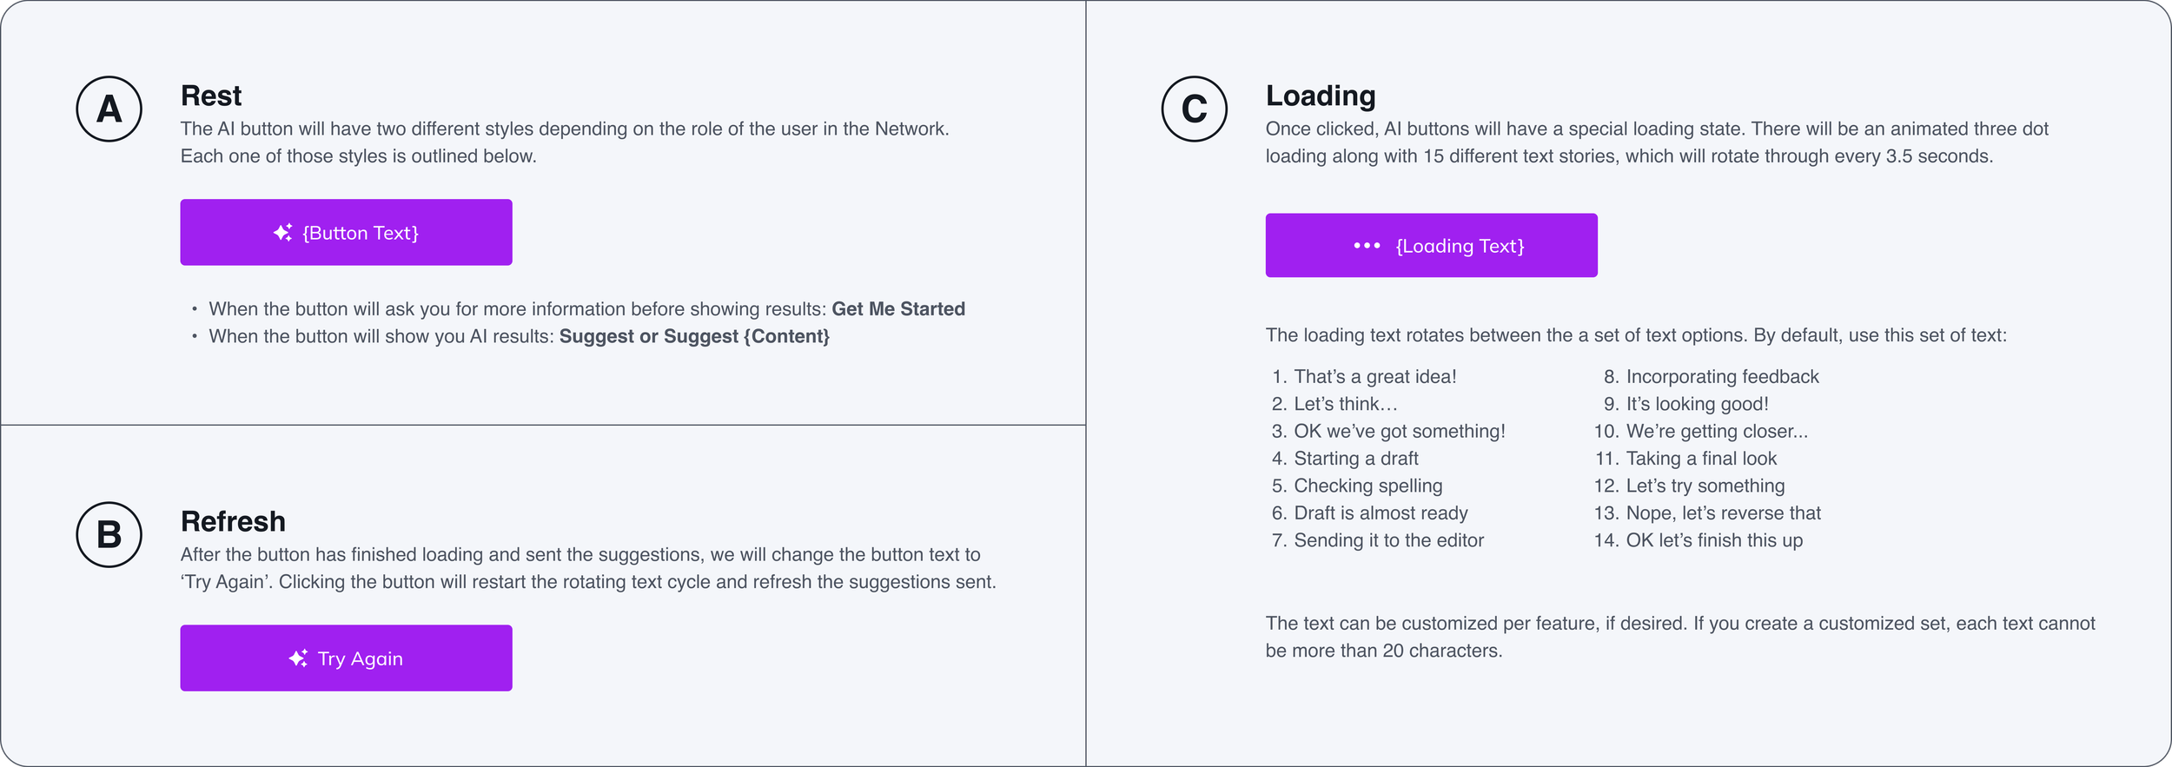Click the sparkle icon beside Try Again

298,658
